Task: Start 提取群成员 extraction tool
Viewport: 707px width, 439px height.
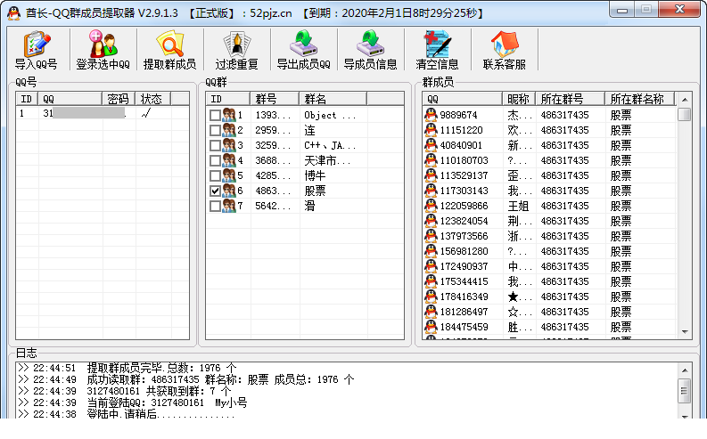Action: point(169,50)
